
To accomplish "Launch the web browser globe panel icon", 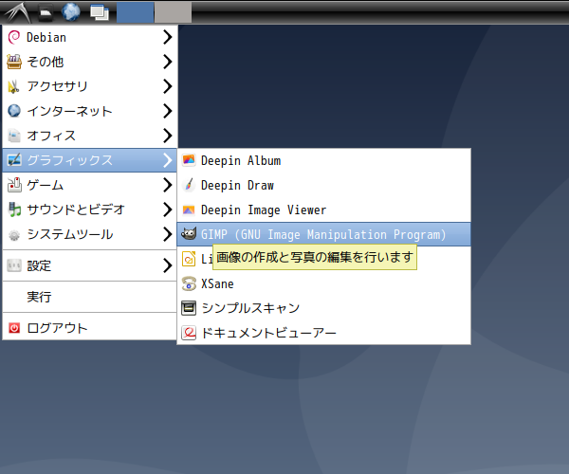I will [71, 12].
